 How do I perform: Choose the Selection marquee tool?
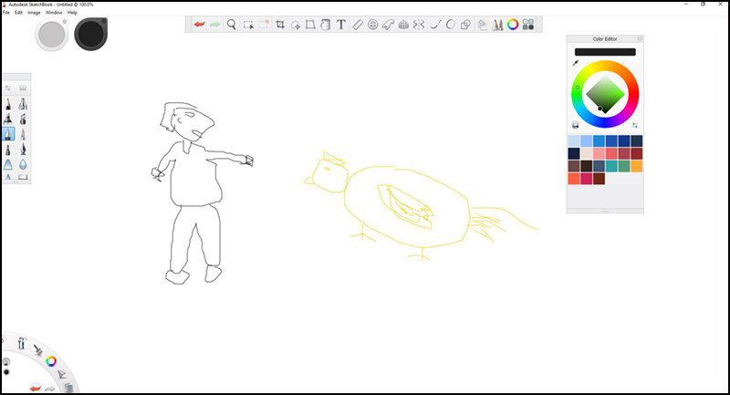248,25
